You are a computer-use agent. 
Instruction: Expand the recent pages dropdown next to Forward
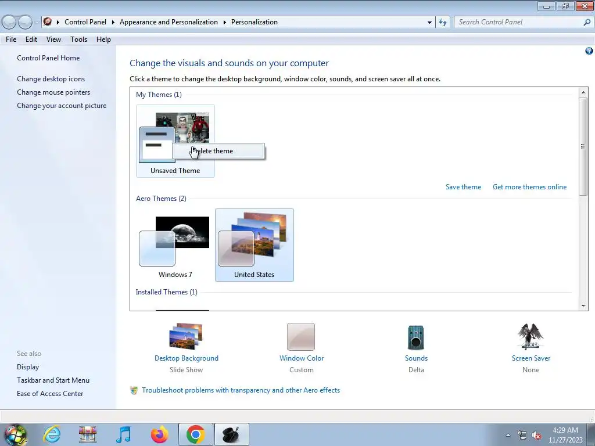[37, 23]
